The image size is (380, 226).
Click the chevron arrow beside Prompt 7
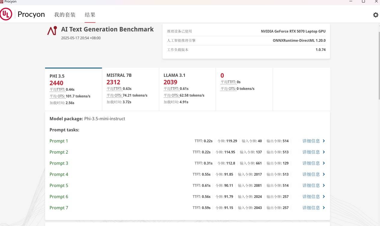pos(324,208)
